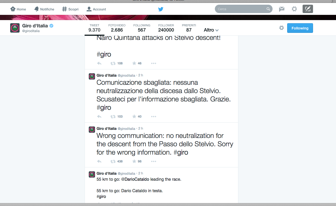Toggle the blue Following button
Image resolution: width=336 pixels, height=206 pixels.
(300, 28)
